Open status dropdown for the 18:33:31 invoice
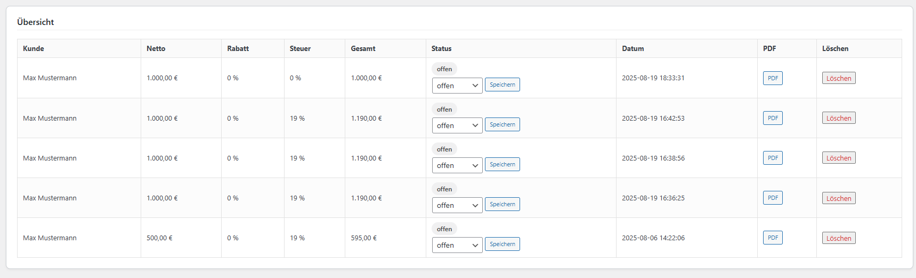 (x=457, y=86)
